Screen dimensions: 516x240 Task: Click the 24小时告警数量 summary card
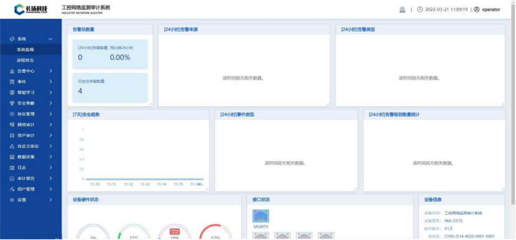[x=110, y=54]
